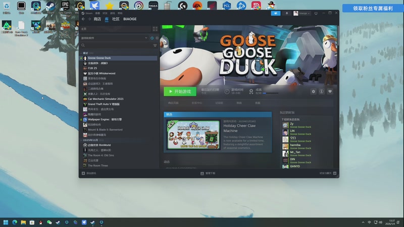Click the recent-activity clock filter icon
The width and height of the screenshot is (404, 227).
point(152,38)
